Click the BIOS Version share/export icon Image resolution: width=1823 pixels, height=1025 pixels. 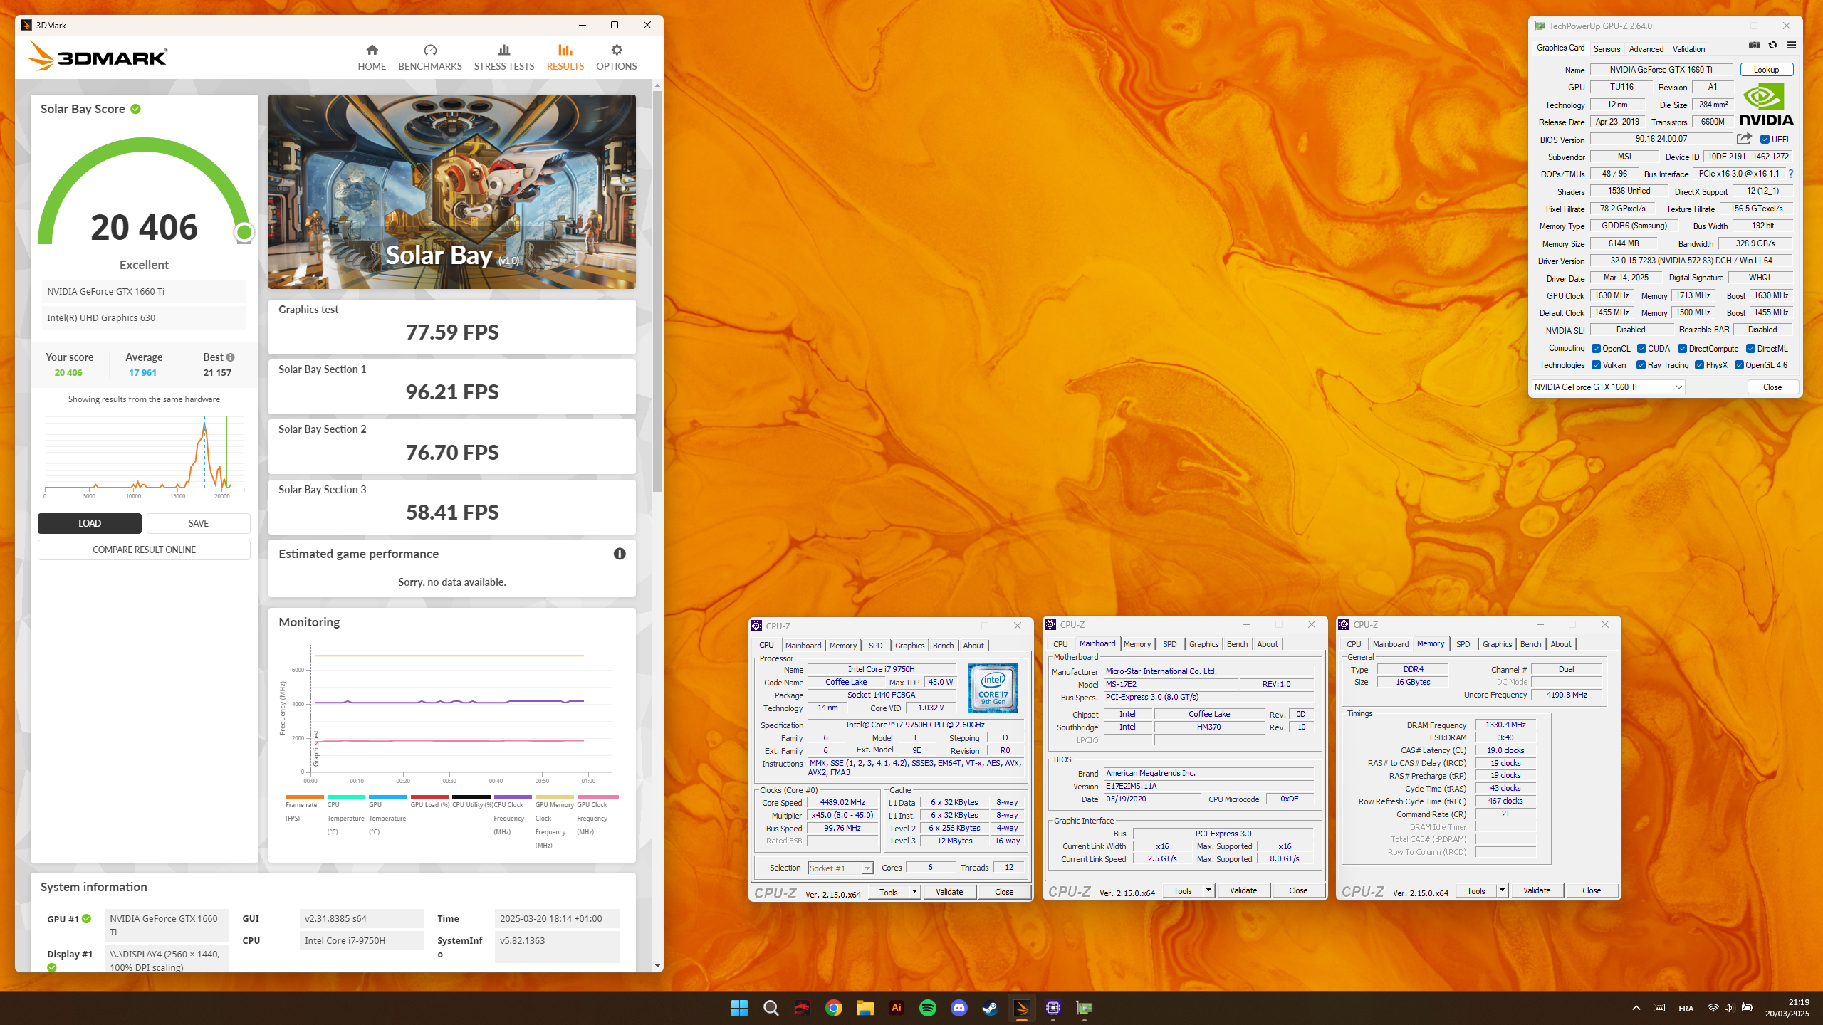click(x=1744, y=139)
